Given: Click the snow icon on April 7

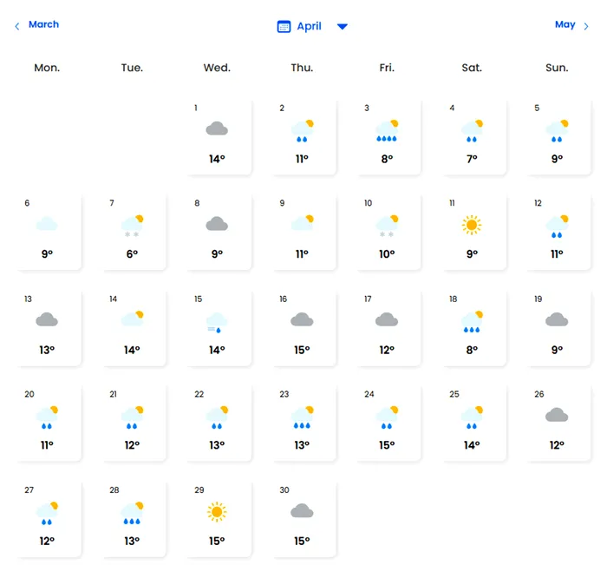Looking at the screenshot, I should click(x=132, y=226).
